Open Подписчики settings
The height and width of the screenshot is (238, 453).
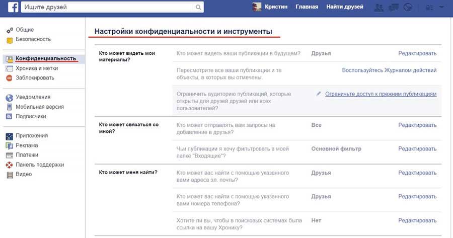31,116
